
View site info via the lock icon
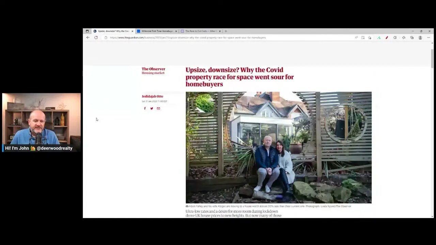click(x=106, y=37)
